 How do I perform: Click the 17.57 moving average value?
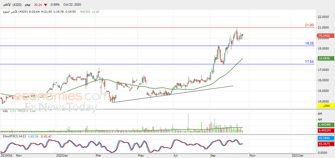pos(96,12)
